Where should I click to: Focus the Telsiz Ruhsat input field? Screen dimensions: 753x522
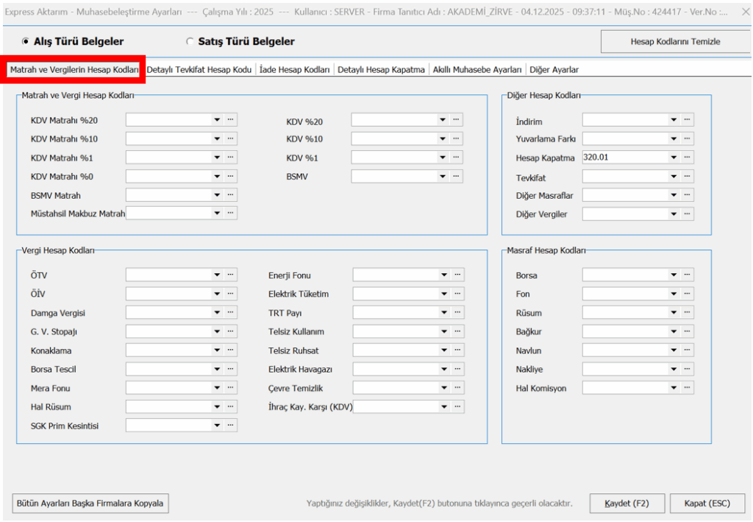click(396, 350)
